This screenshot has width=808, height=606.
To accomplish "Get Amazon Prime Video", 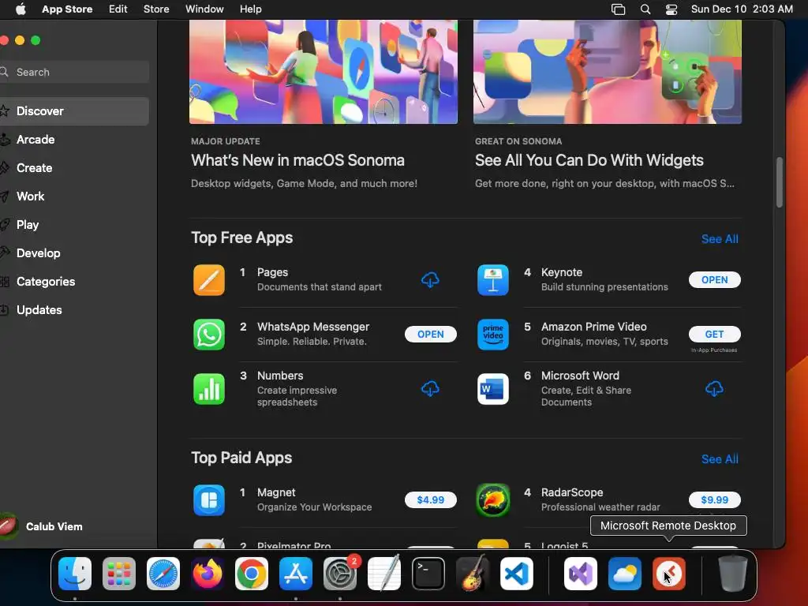I will click(714, 335).
